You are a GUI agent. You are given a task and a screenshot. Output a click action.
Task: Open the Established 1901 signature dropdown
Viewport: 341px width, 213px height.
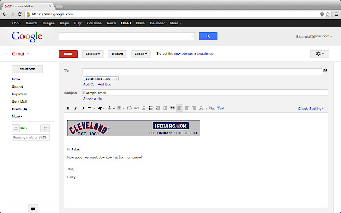click(x=101, y=79)
